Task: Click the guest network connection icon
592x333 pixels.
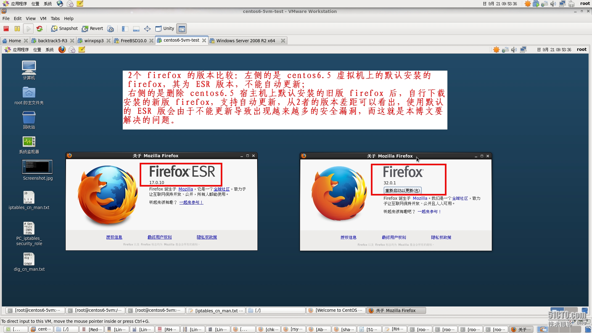Action: 523,50
